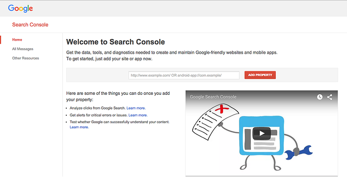Open Learn more about analyzing clicks
Screen dimensions: 347x185
click(x=136, y=108)
